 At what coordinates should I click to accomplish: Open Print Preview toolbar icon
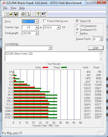[x=28, y=14]
